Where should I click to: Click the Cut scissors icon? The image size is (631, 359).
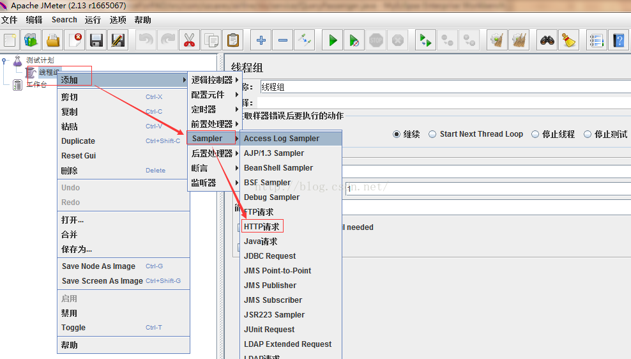tap(190, 40)
